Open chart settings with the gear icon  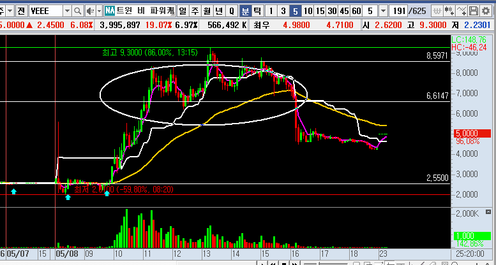tap(486, 11)
